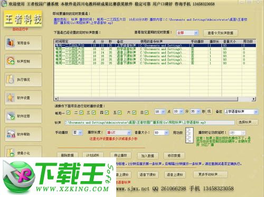Open the 铃声控制 sidebar section
Image resolution: width=264 pixels, height=197 pixels.
pyautogui.click(x=23, y=61)
